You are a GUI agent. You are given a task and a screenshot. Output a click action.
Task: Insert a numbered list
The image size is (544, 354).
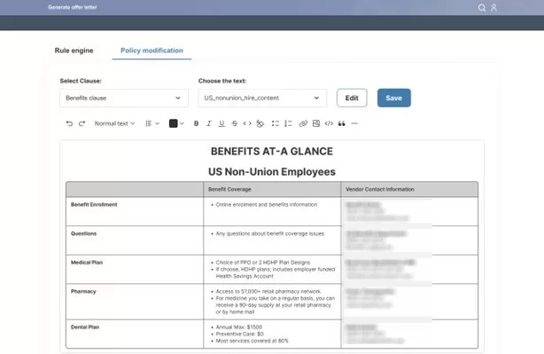pos(288,123)
